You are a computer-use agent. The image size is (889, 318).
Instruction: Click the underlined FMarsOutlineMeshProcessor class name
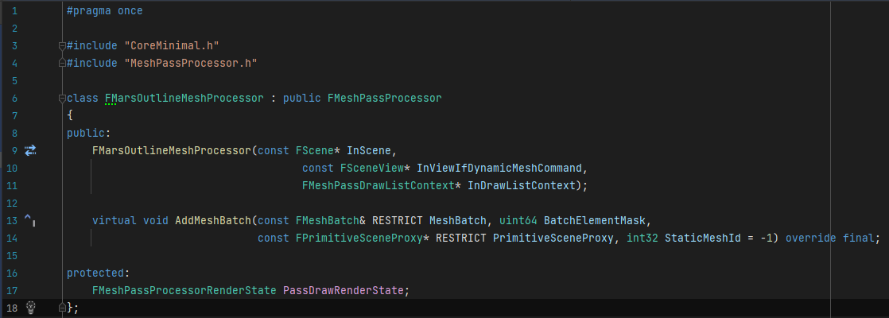184,99
